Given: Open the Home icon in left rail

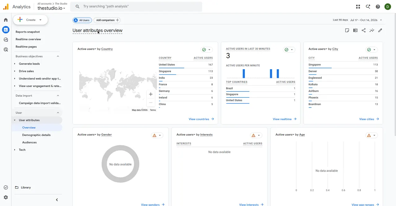Looking at the screenshot, I should click(6, 20).
